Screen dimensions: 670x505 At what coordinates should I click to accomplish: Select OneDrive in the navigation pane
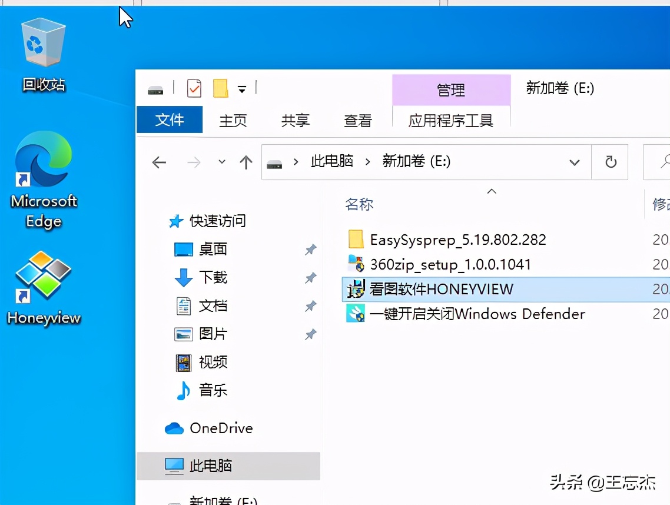coord(222,428)
